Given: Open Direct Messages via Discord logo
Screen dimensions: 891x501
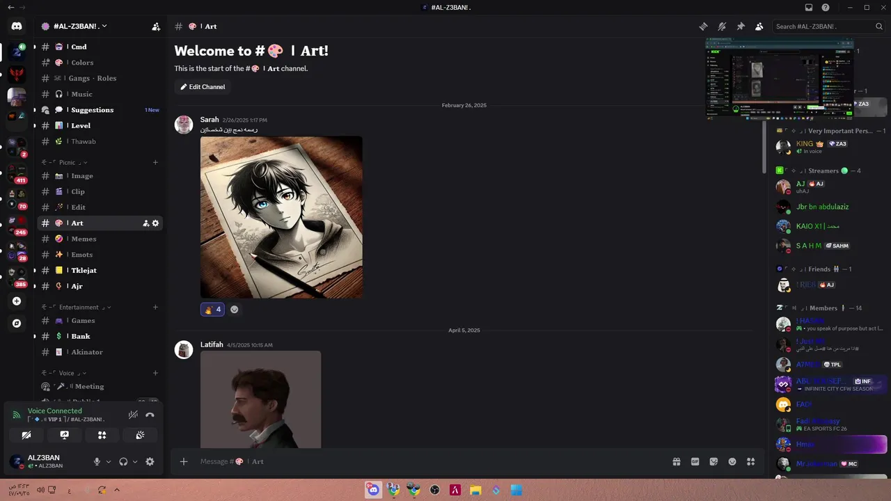Looking at the screenshot, I should (17, 26).
